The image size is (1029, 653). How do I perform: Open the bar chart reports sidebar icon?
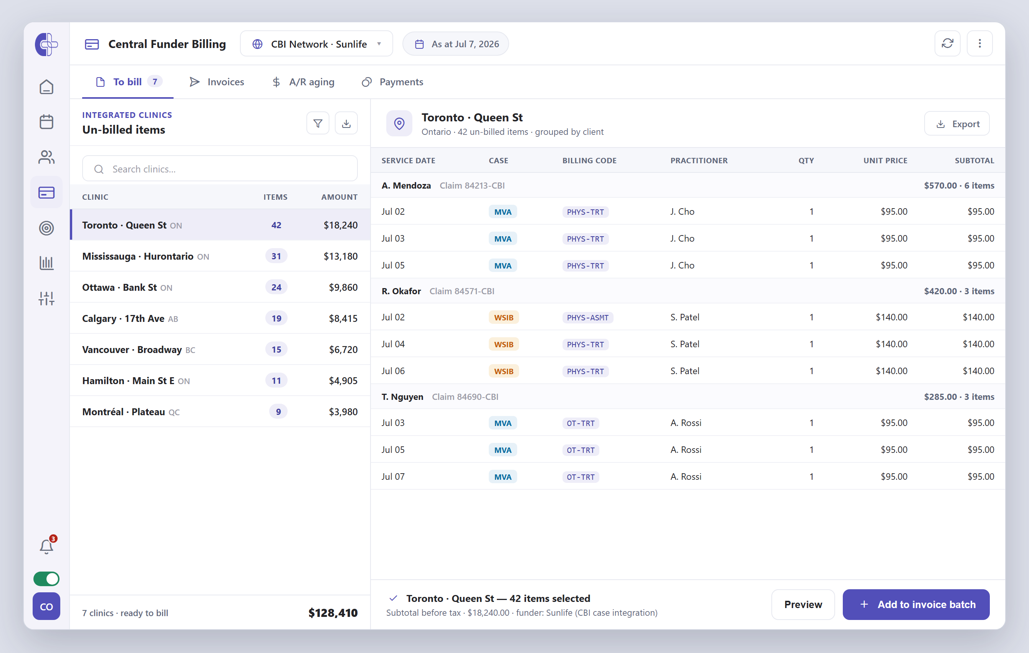46,263
